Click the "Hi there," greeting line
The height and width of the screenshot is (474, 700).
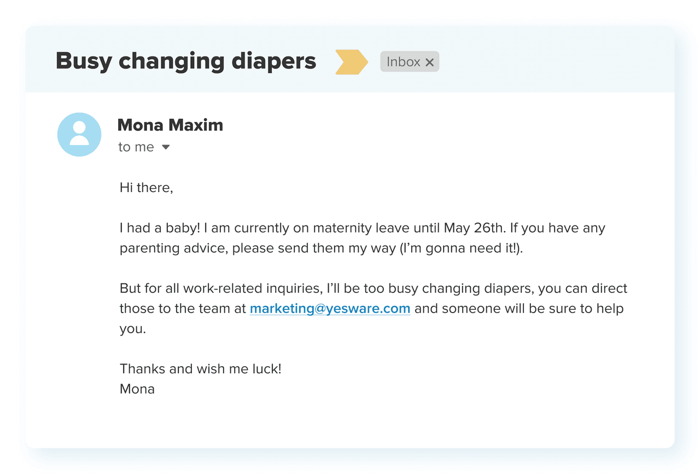pos(146,188)
